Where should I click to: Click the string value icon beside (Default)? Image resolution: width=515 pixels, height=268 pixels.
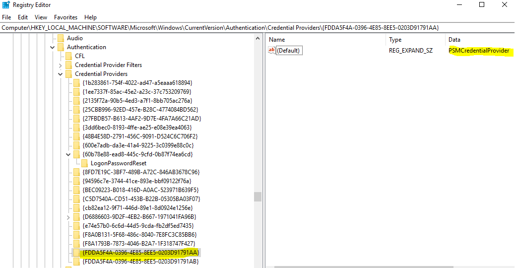tap(271, 50)
